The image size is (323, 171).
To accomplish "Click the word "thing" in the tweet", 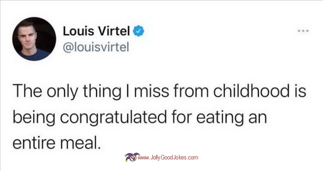I will (x=102, y=92).
